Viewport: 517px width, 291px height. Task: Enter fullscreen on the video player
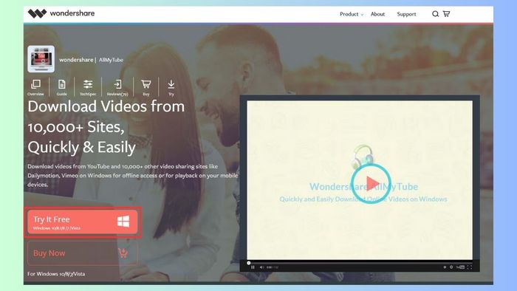[x=470, y=267]
